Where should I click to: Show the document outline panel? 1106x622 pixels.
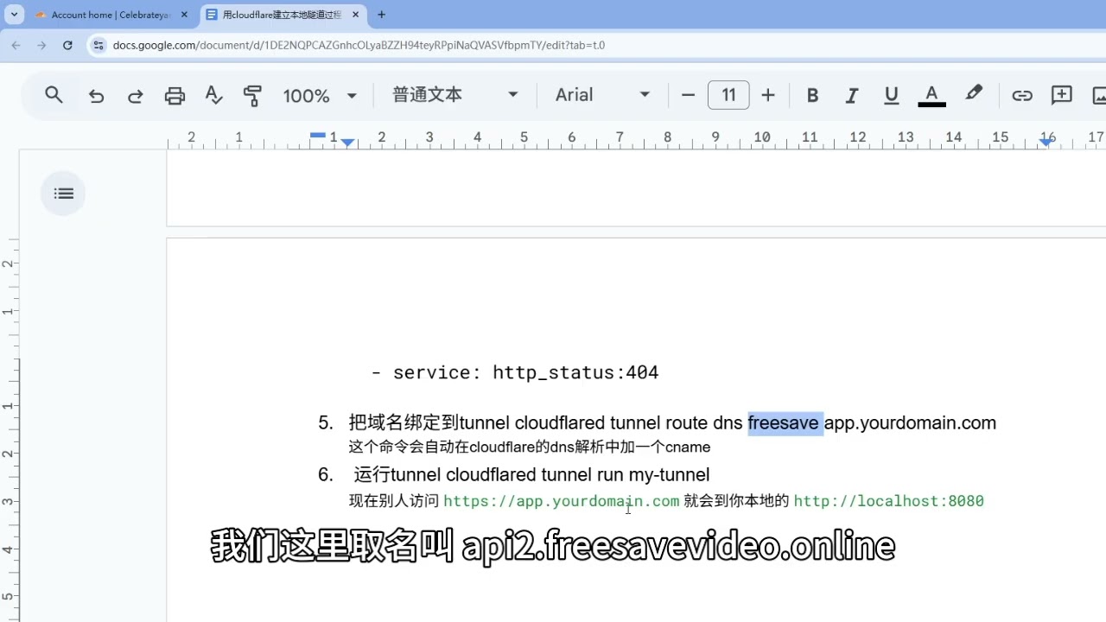click(x=63, y=194)
